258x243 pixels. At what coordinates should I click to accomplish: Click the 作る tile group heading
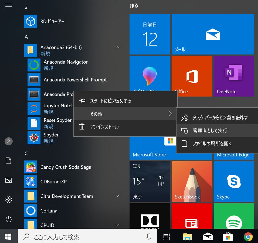click(x=134, y=6)
